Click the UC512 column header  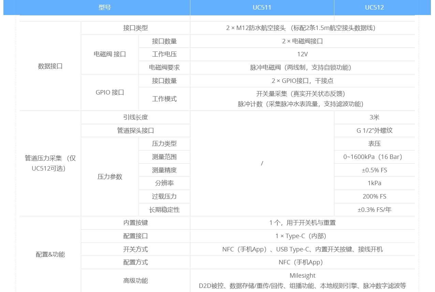tap(374, 8)
